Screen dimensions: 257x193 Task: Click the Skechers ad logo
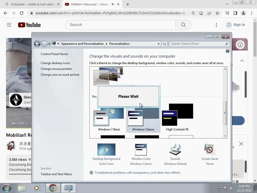(16, 100)
